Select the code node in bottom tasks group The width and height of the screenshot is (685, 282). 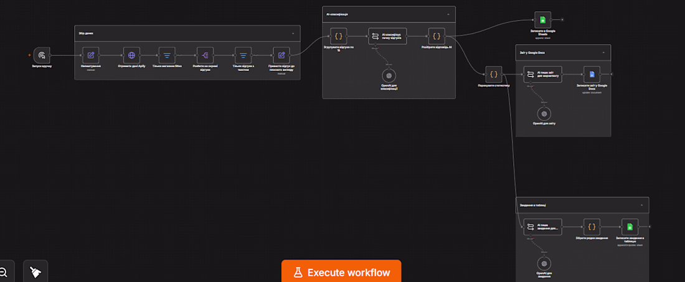(x=592, y=227)
